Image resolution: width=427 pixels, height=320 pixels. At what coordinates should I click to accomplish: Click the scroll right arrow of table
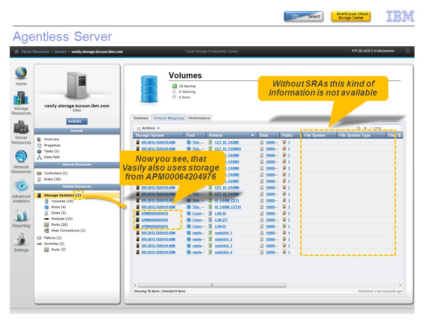400,285
